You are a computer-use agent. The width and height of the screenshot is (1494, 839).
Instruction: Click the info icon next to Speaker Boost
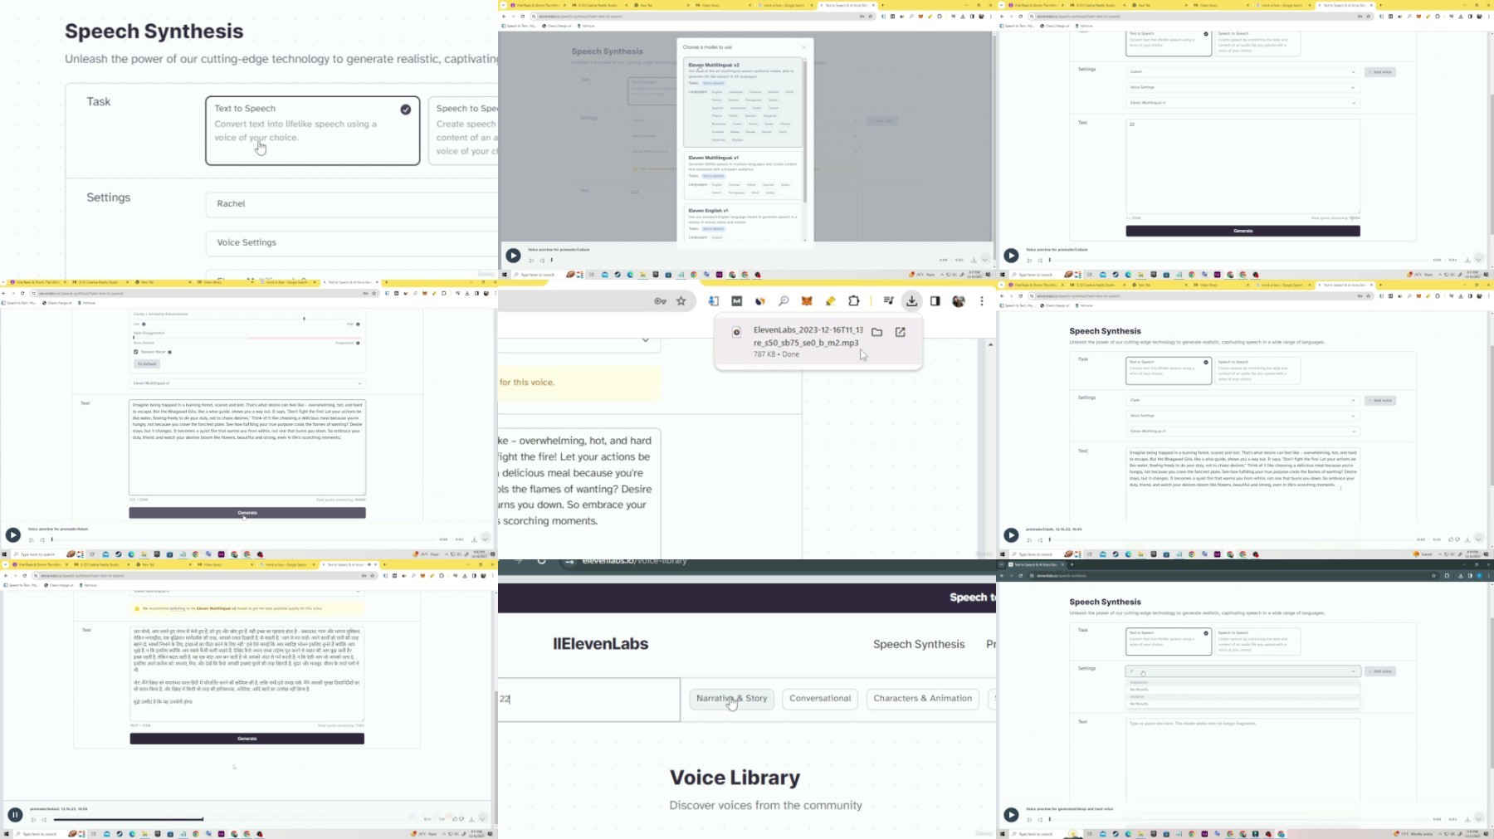click(169, 352)
